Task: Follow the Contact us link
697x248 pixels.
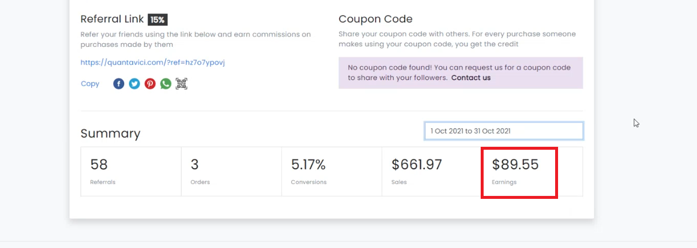Action: click(471, 78)
